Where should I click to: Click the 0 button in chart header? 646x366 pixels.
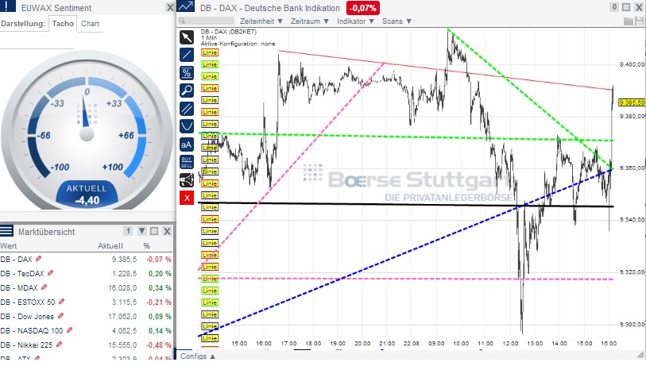[614, 7]
